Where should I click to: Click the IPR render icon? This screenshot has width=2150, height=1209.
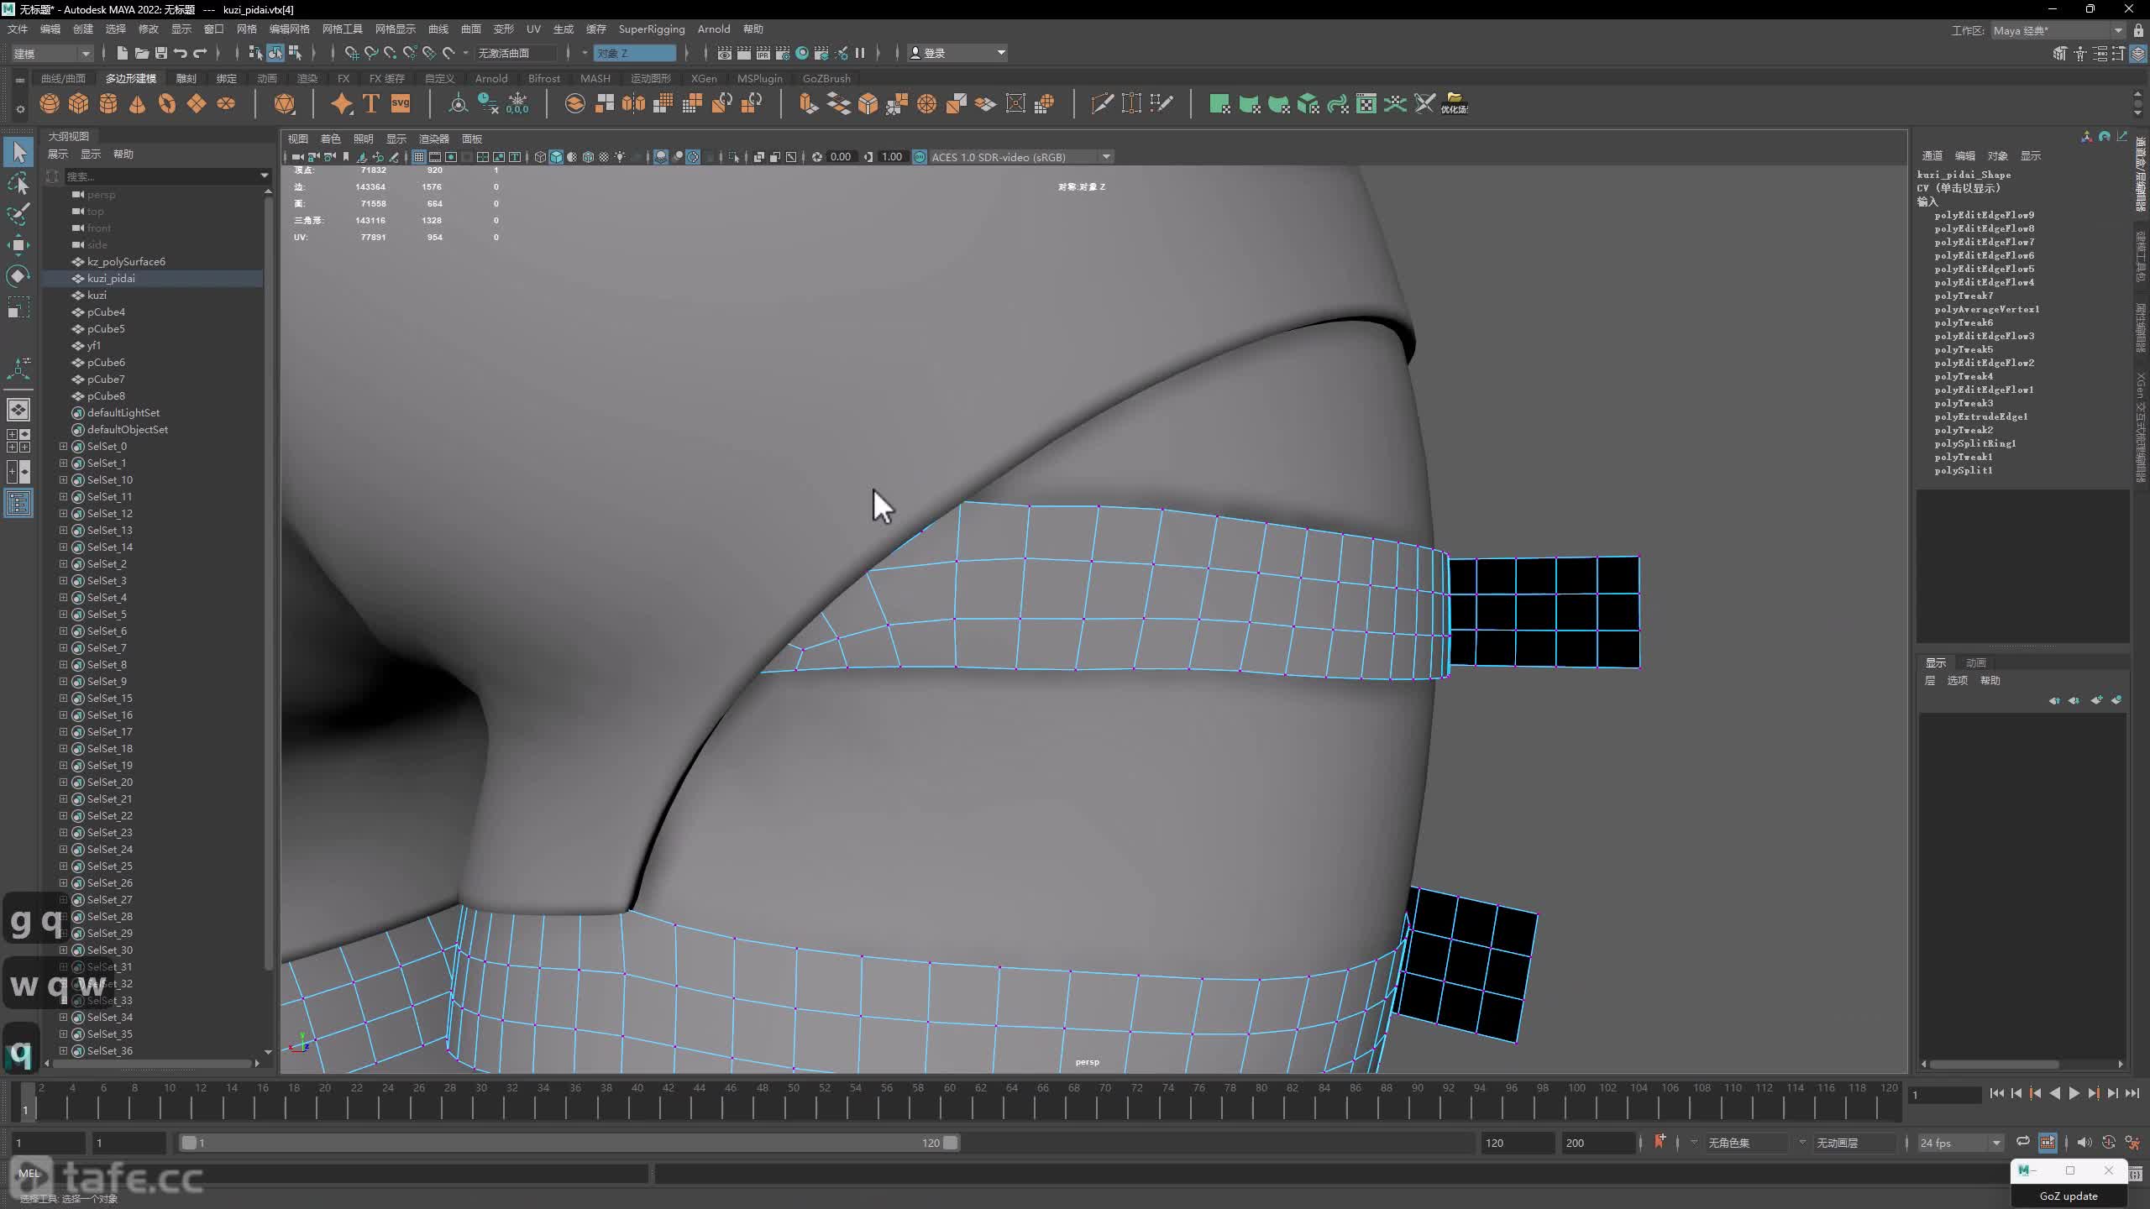763,53
